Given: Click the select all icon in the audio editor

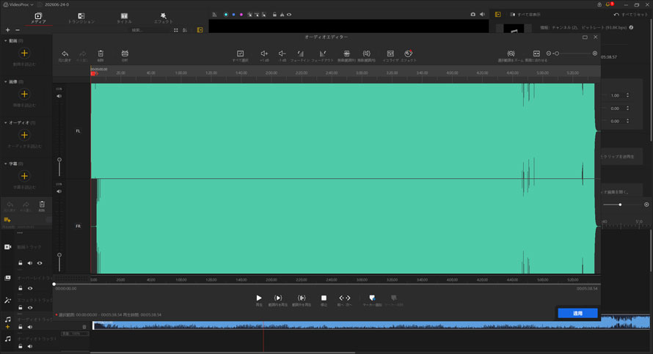Looking at the screenshot, I should pyautogui.click(x=241, y=54).
